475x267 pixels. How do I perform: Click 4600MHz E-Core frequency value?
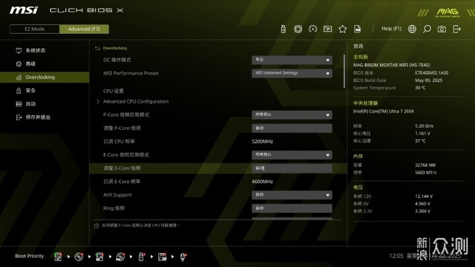tap(263, 182)
